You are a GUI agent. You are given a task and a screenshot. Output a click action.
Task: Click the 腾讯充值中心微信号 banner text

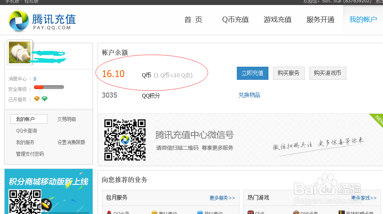[194, 135]
